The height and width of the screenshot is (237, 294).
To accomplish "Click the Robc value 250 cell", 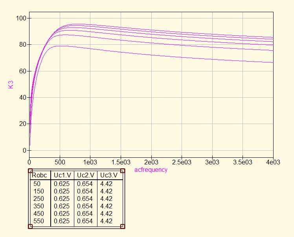I will [x=39, y=199].
